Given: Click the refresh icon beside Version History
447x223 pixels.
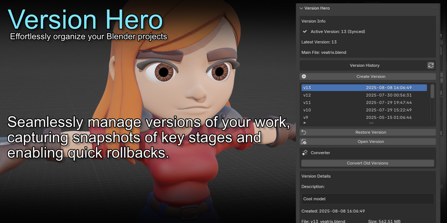Looking at the screenshot, I should [431, 65].
